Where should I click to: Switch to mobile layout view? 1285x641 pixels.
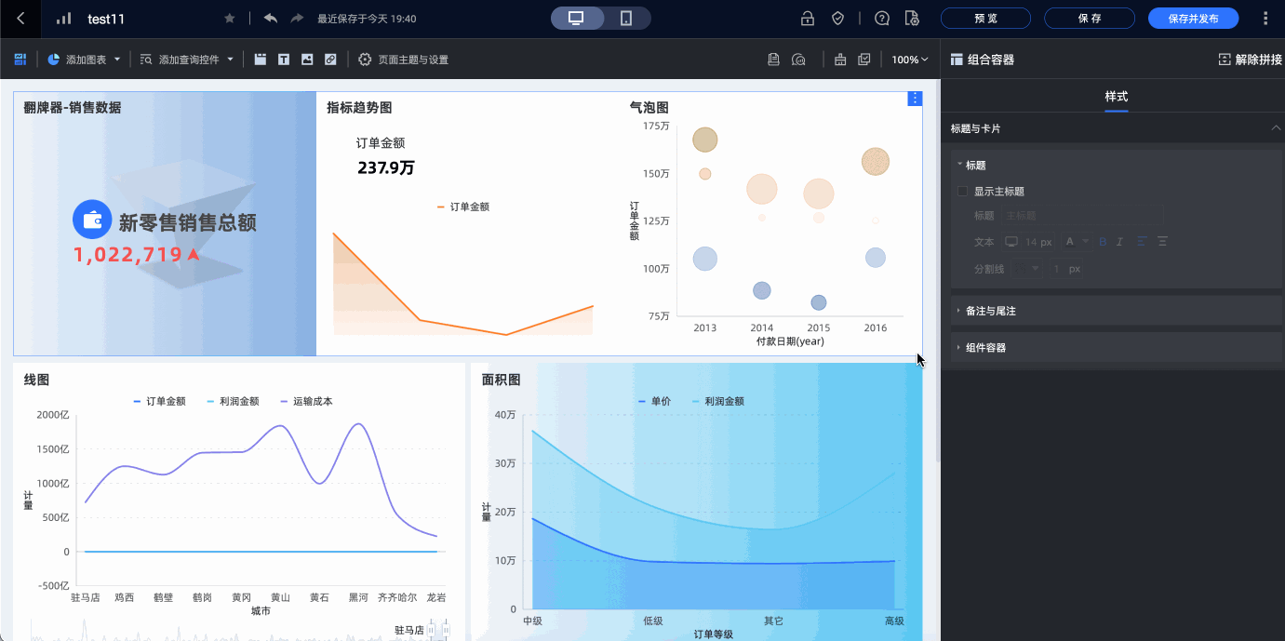[x=626, y=19]
